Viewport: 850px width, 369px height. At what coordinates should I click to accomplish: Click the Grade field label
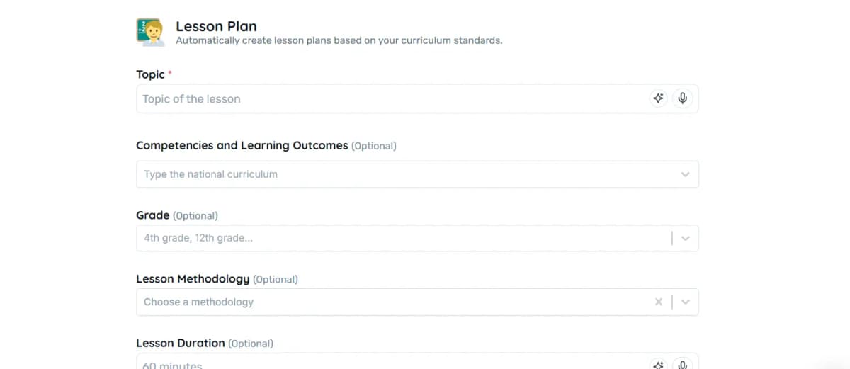coord(152,215)
